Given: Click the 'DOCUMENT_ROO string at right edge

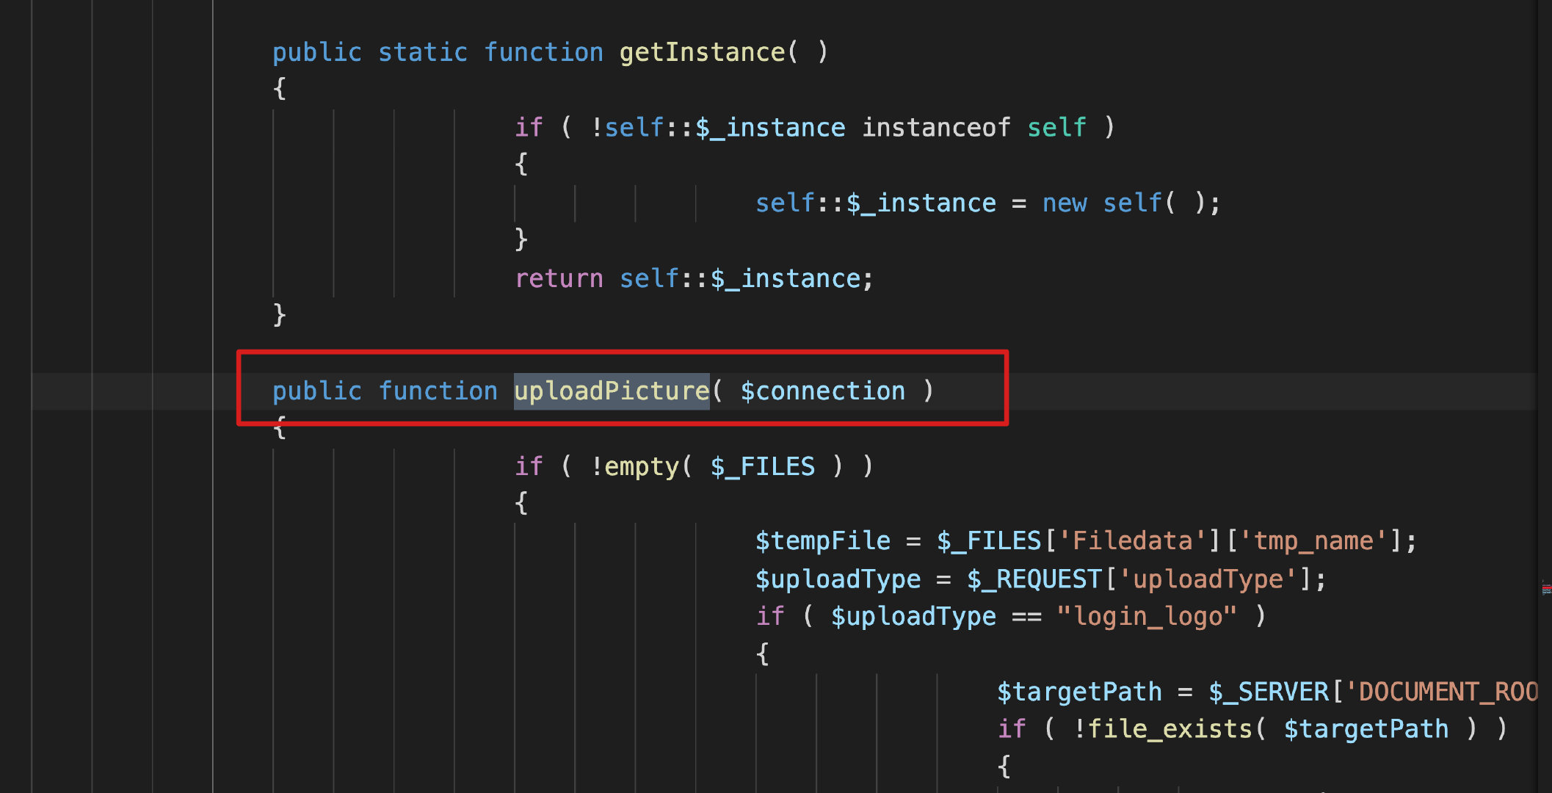Looking at the screenshot, I should pyautogui.click(x=1441, y=692).
